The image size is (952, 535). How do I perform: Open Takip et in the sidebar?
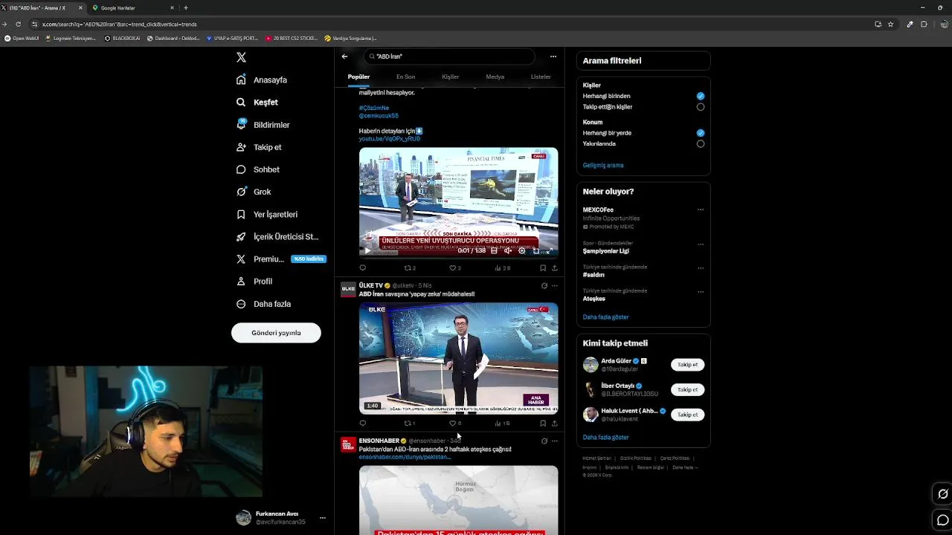[259, 147]
